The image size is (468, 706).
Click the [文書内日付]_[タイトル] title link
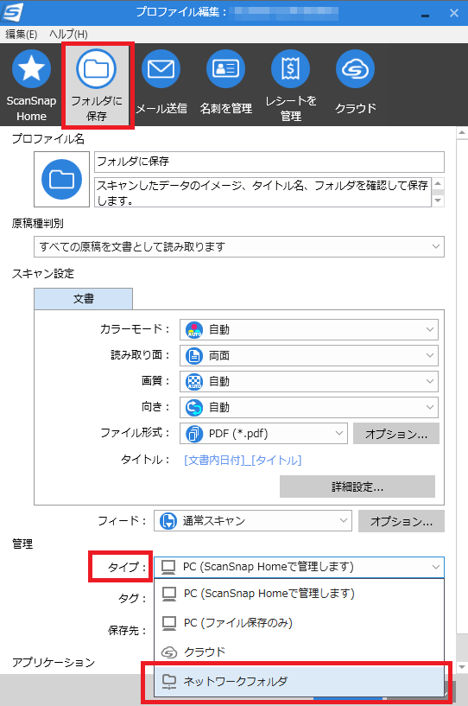click(x=243, y=461)
